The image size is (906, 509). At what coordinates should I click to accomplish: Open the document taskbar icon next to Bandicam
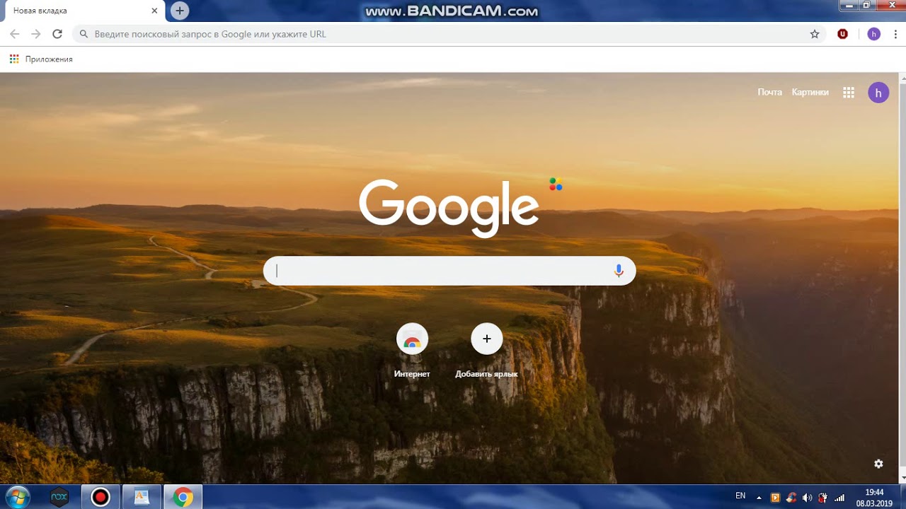tap(142, 497)
